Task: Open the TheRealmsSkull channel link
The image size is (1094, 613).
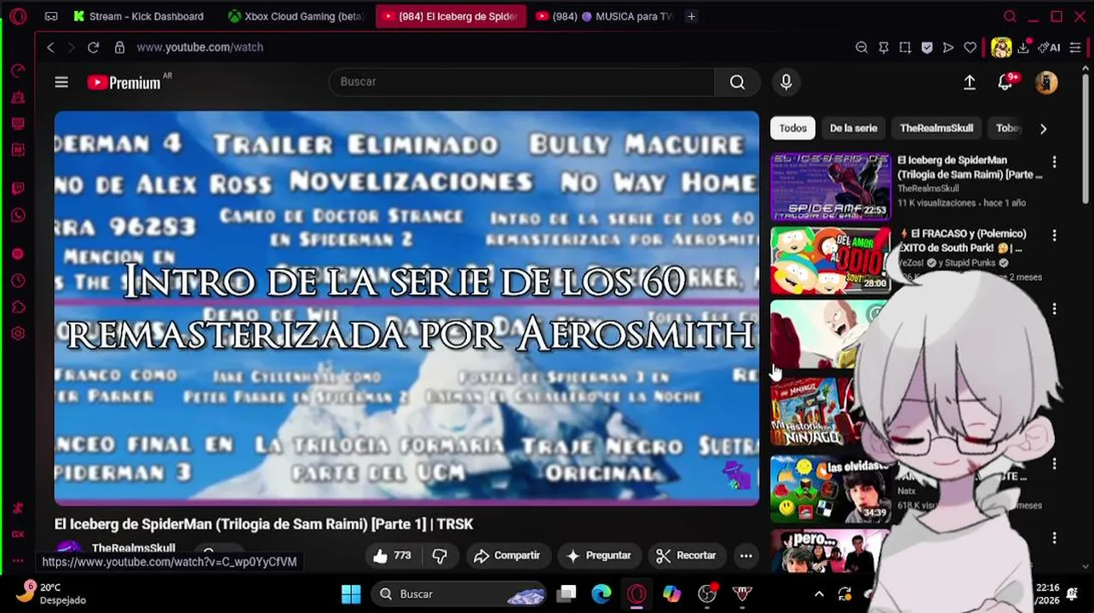Action: click(133, 548)
